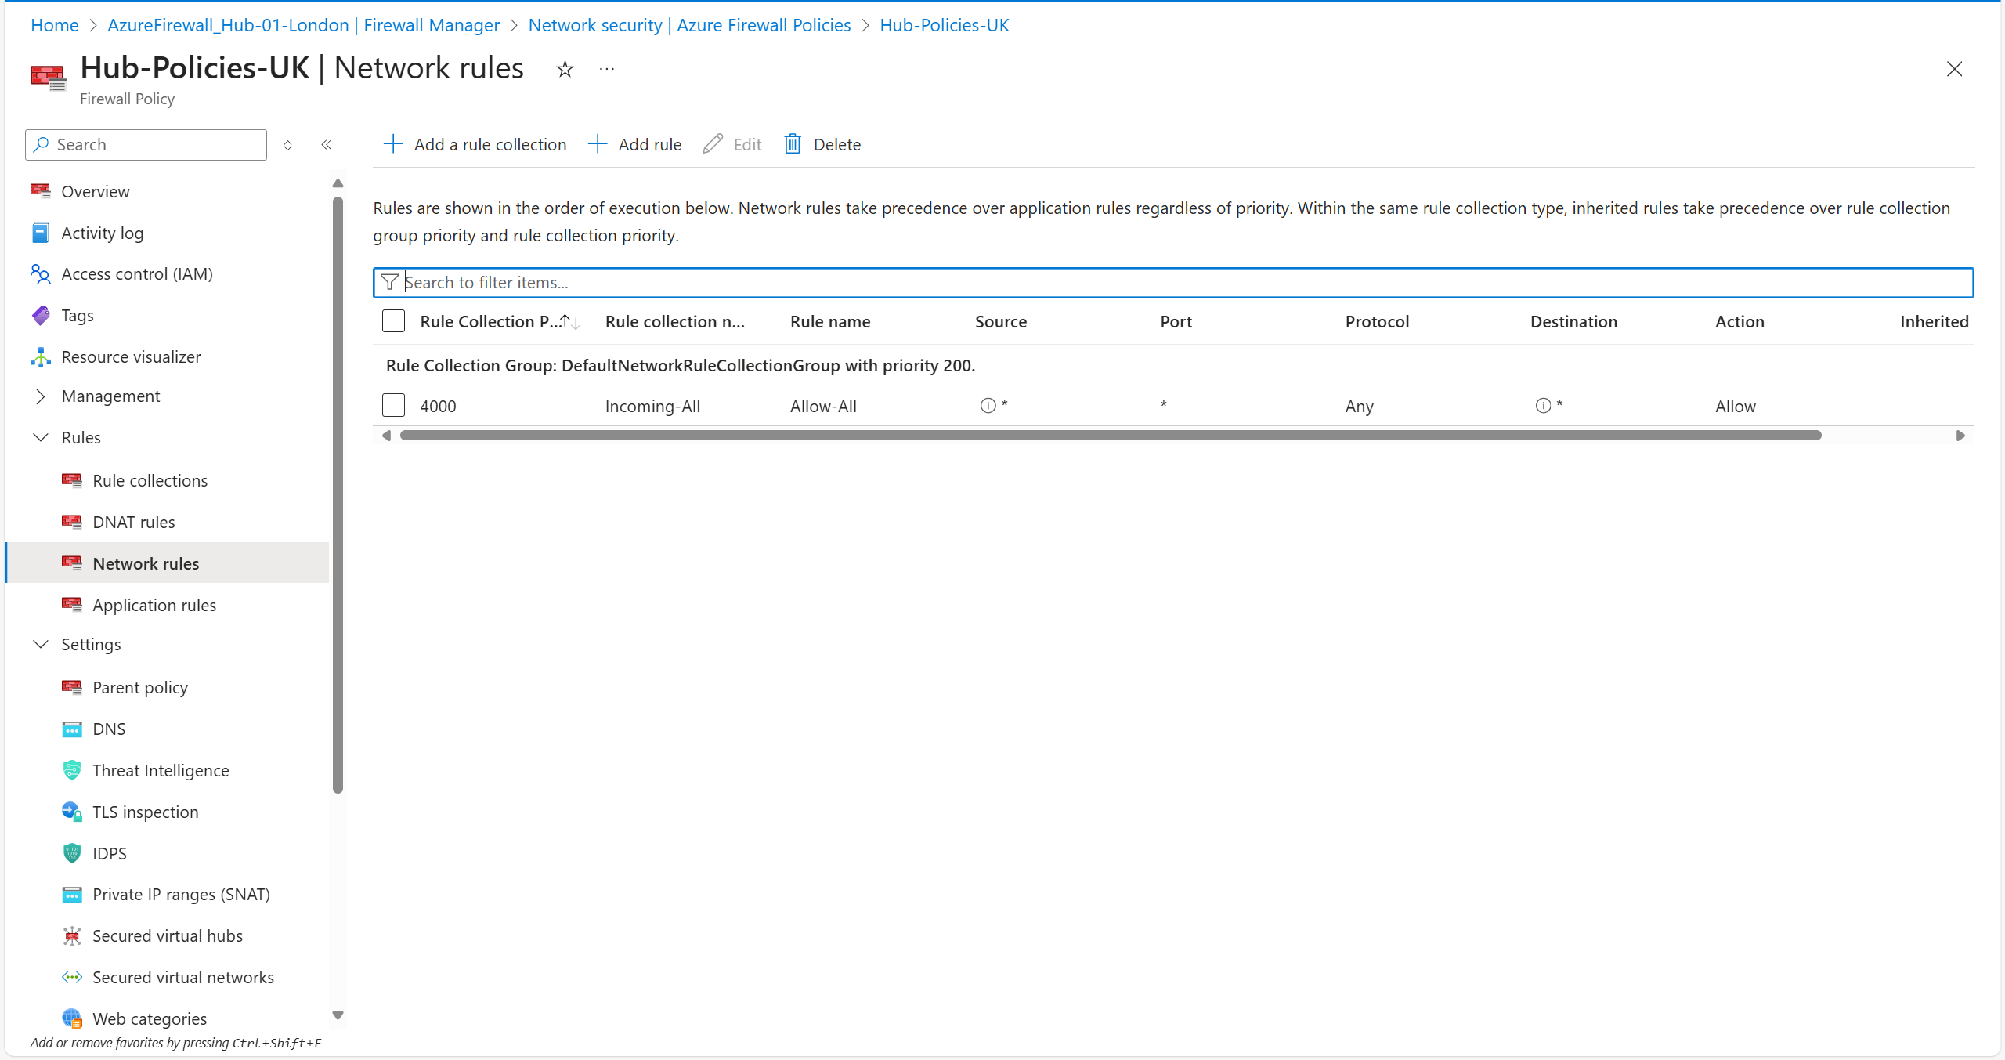Click right arrow of table scrollbar
The height and width of the screenshot is (1060, 2005).
1960,436
